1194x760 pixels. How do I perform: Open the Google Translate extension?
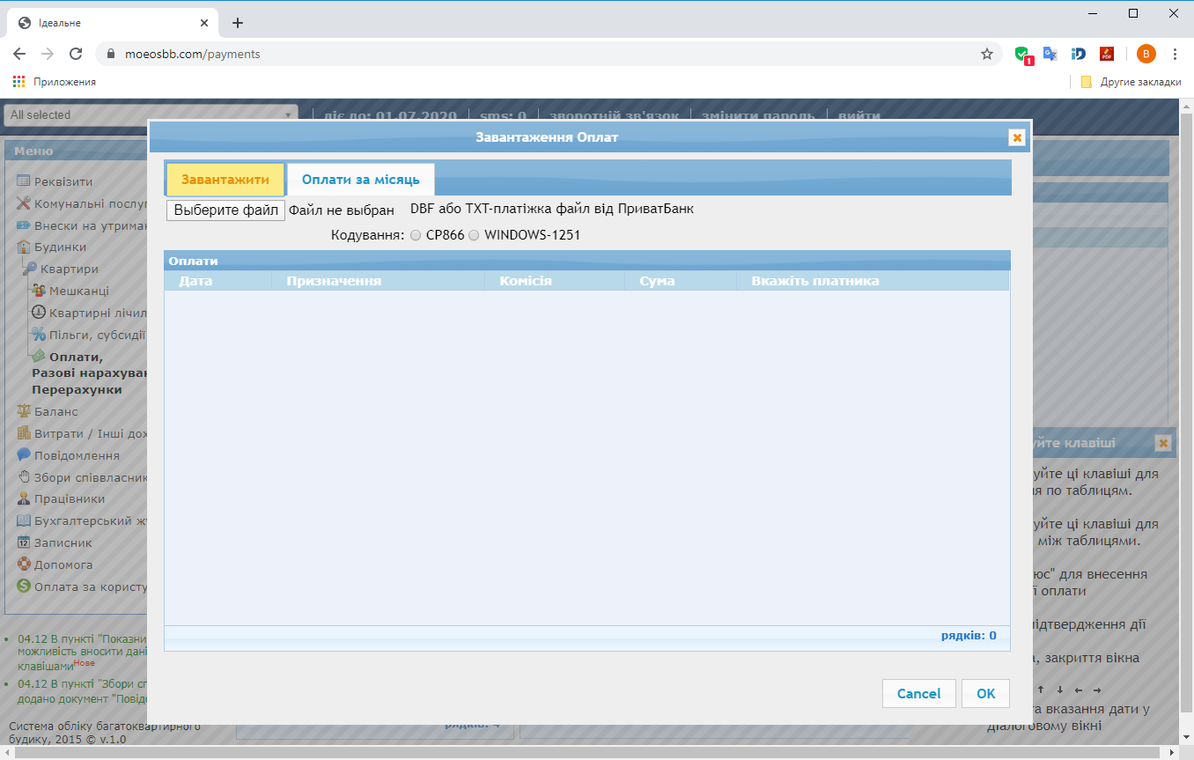(x=1050, y=54)
